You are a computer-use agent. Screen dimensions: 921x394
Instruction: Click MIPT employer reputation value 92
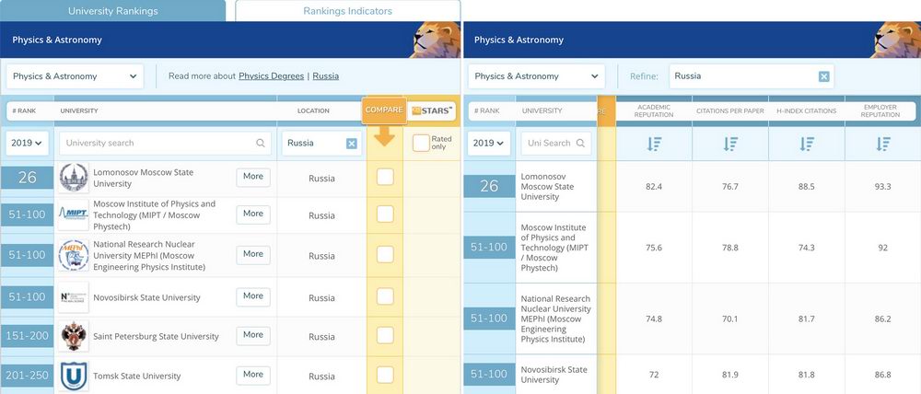(883, 248)
